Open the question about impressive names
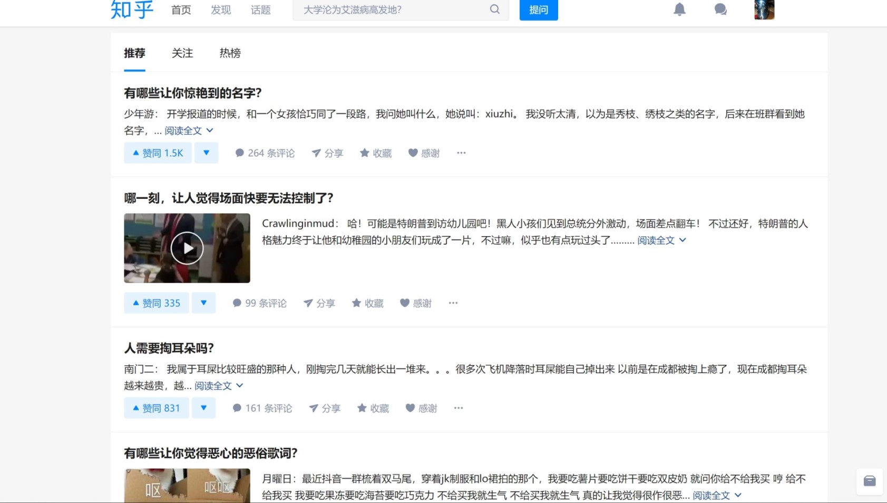This screenshot has height=503, width=887. click(192, 93)
